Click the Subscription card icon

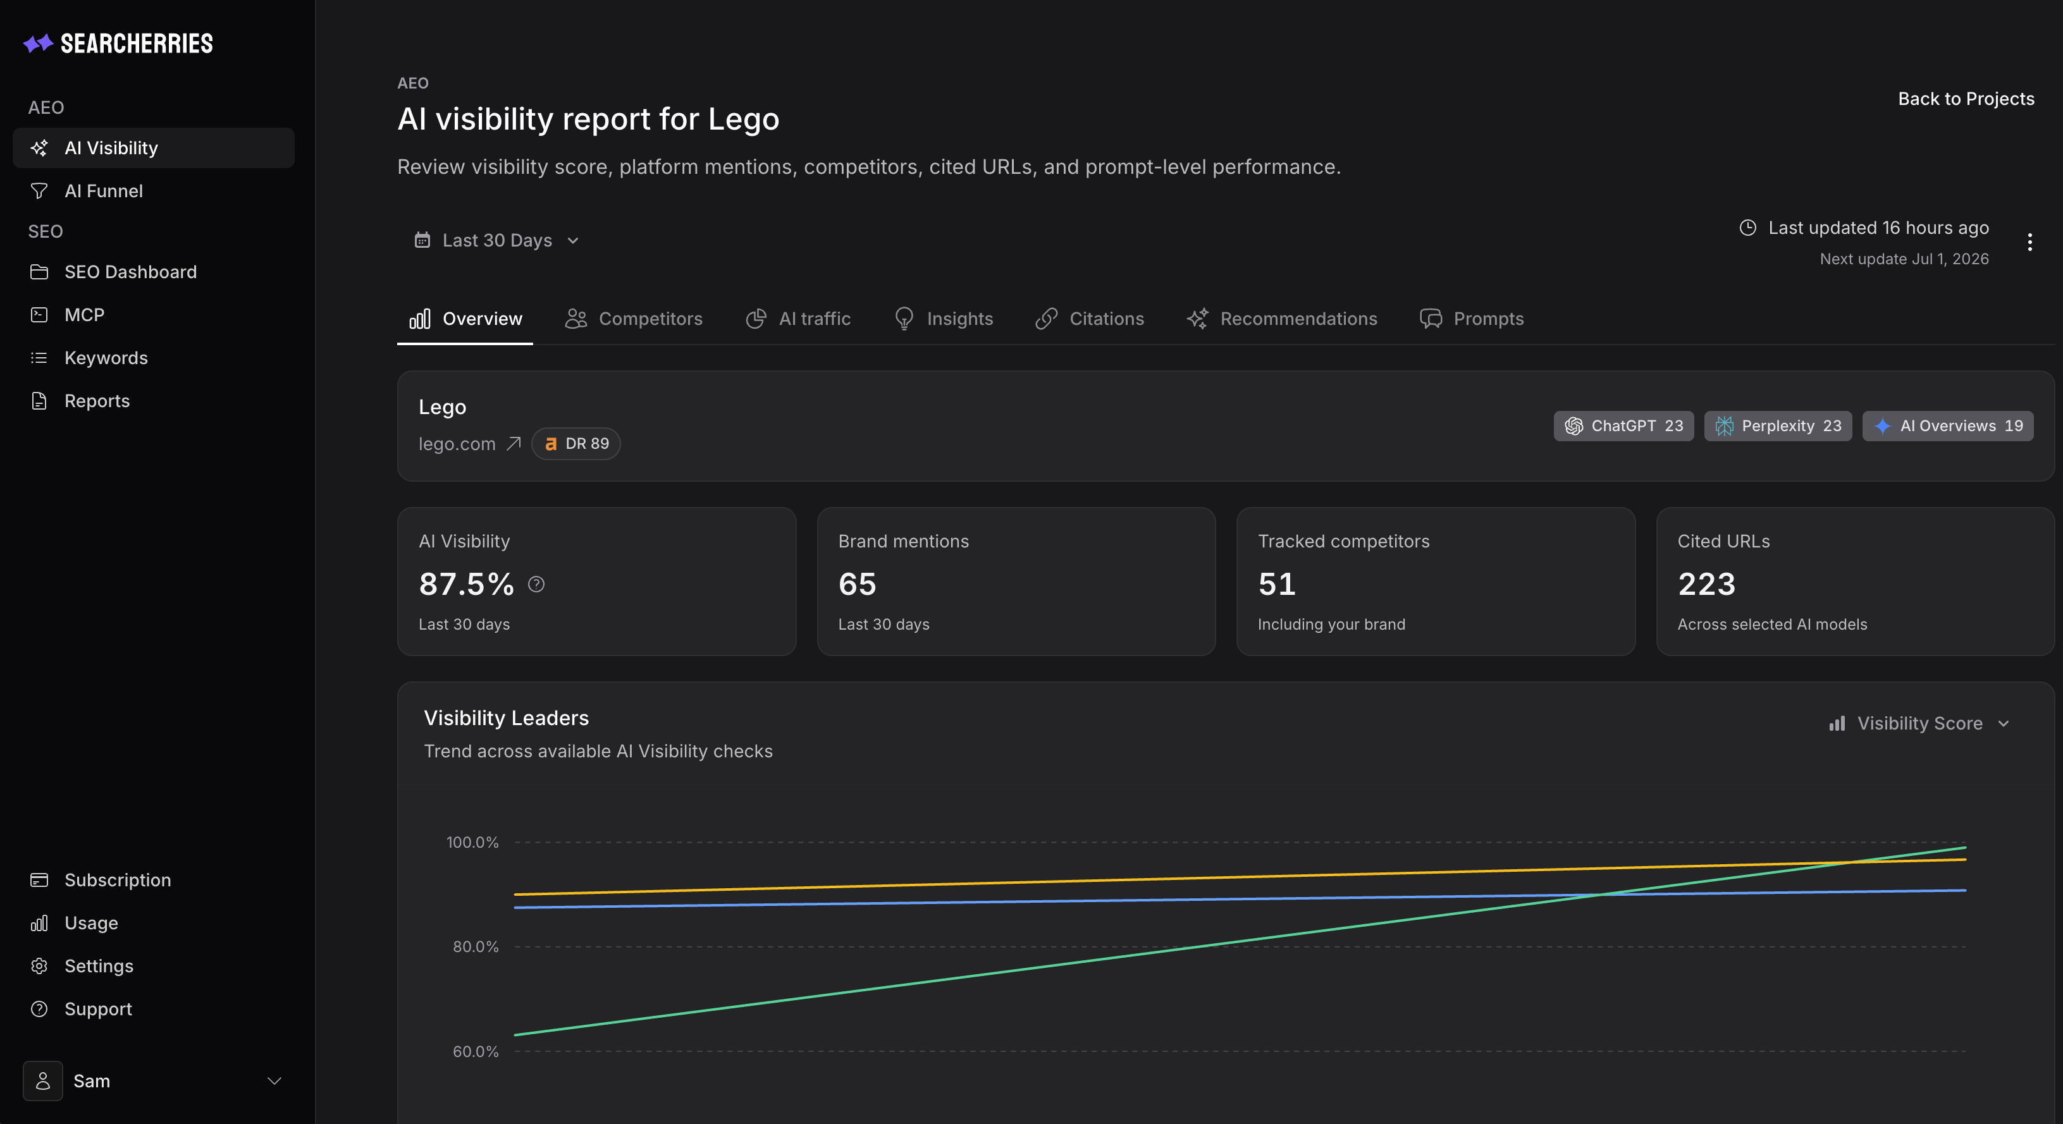click(x=39, y=881)
